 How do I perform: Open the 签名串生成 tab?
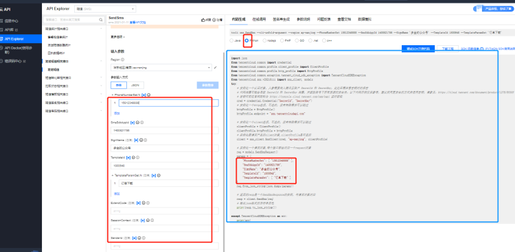click(281, 19)
